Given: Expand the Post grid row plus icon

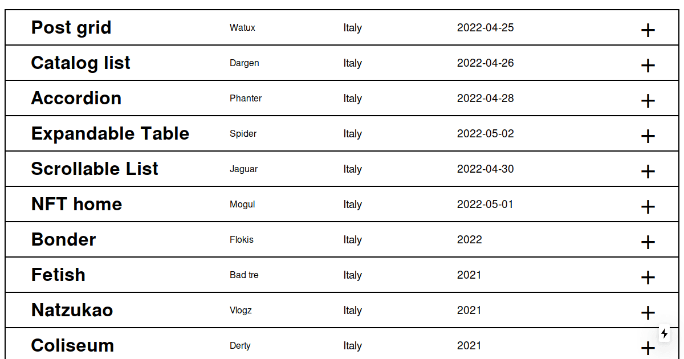Looking at the screenshot, I should (648, 30).
